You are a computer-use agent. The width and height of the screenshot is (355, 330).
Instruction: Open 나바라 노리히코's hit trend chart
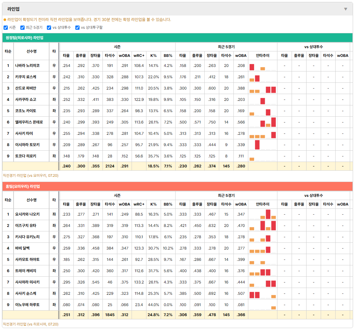263,66
